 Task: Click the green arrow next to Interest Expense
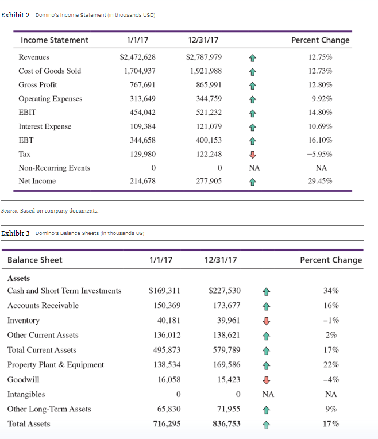click(x=252, y=128)
